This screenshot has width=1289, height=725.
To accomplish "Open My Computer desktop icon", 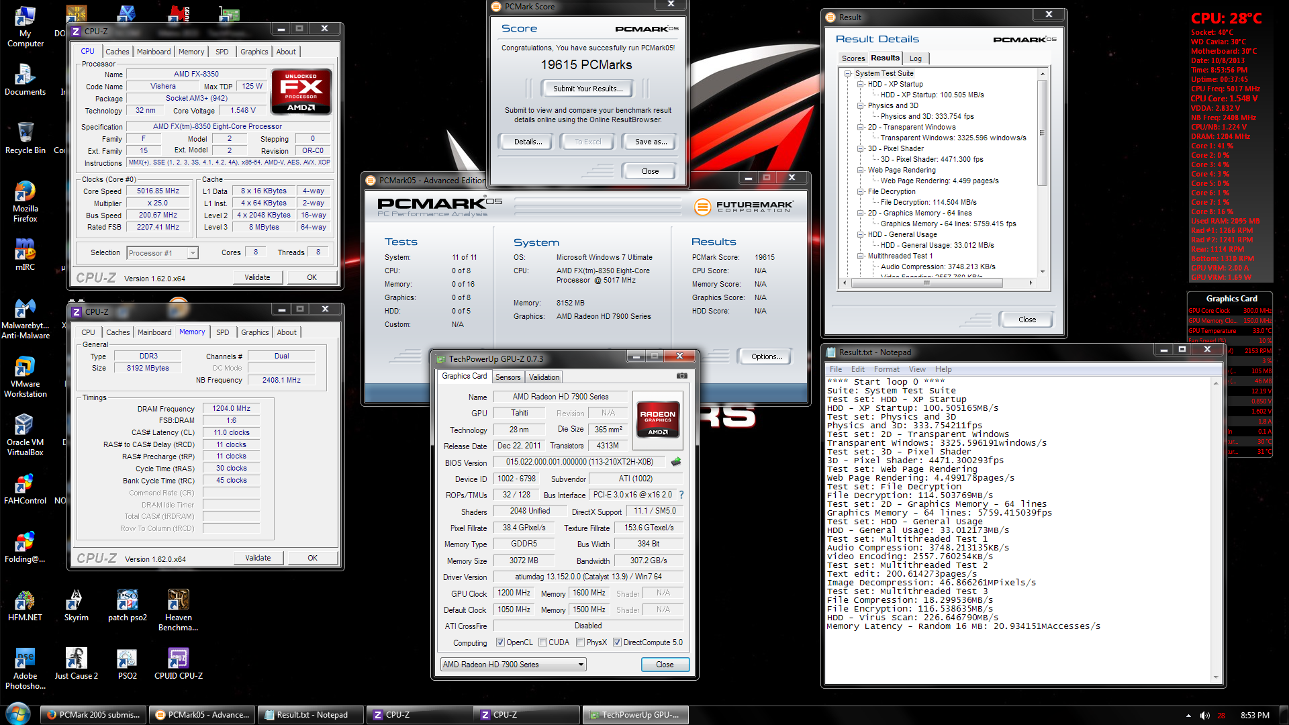I will pos(25,27).
